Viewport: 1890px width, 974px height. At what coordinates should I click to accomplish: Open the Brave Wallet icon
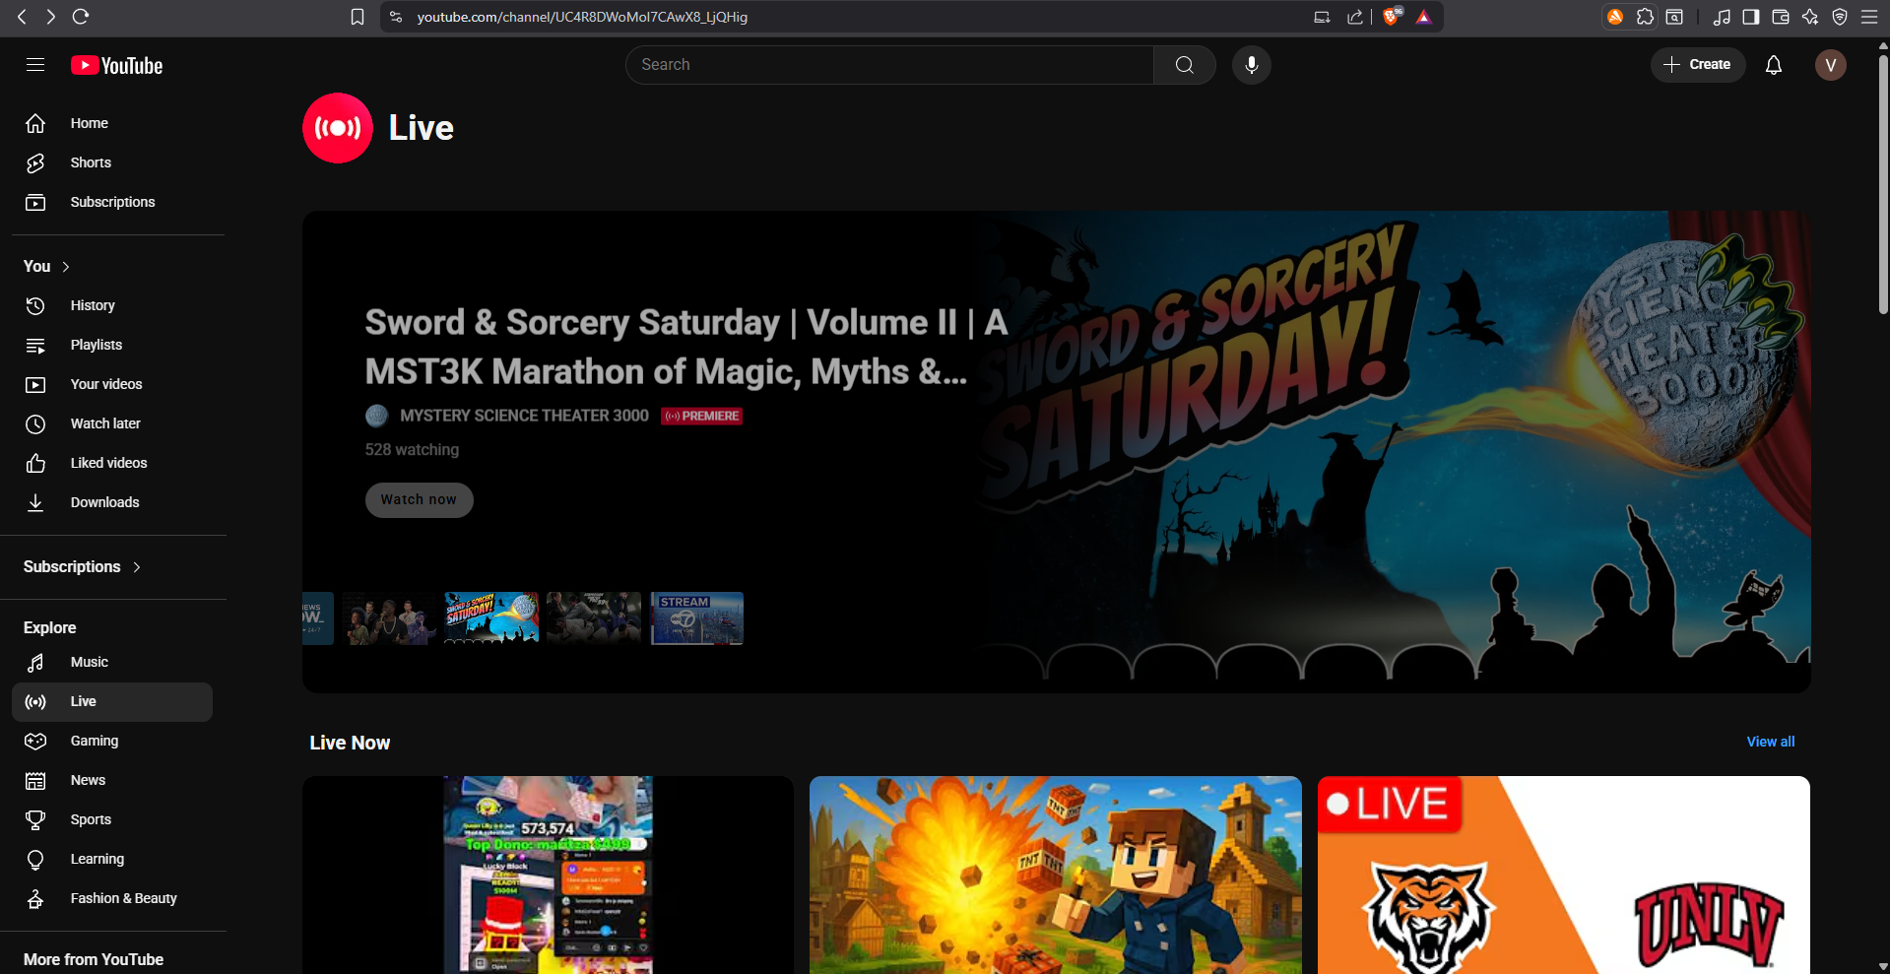point(1780,17)
